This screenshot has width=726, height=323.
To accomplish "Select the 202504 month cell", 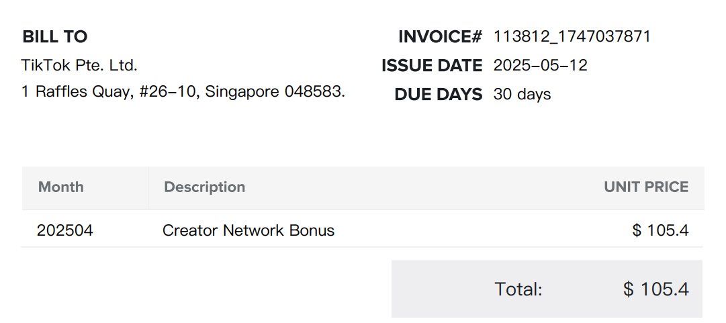I will [65, 230].
